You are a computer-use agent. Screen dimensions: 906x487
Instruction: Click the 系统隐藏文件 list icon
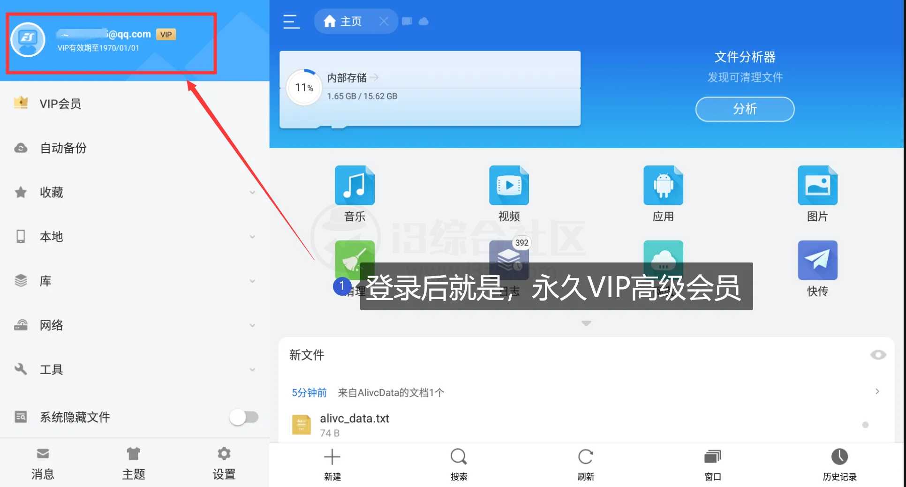(21, 417)
